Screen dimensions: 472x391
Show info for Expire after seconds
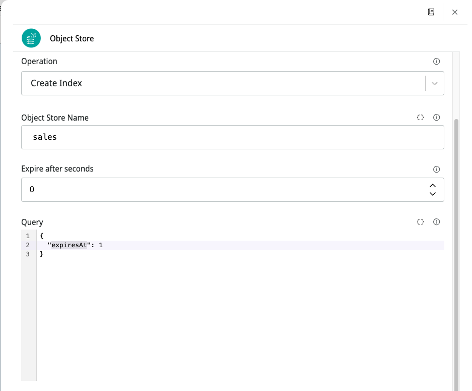[437, 170]
